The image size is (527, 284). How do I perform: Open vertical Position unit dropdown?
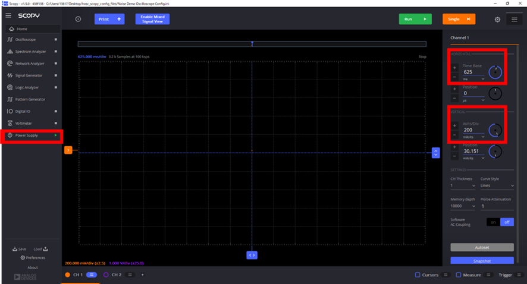tap(473, 158)
